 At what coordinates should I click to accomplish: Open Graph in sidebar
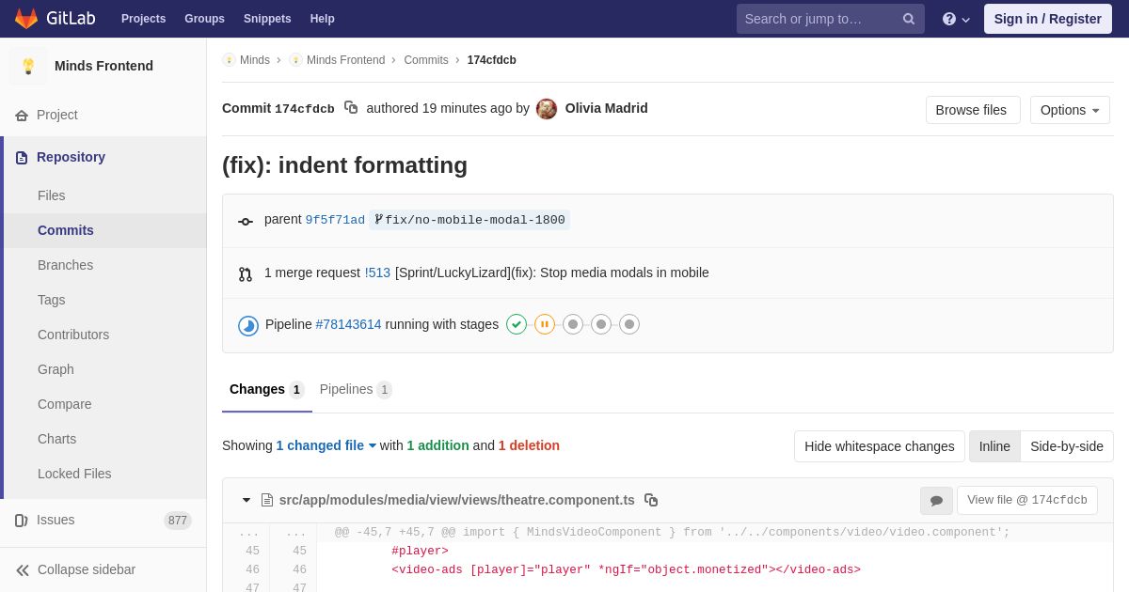click(56, 369)
